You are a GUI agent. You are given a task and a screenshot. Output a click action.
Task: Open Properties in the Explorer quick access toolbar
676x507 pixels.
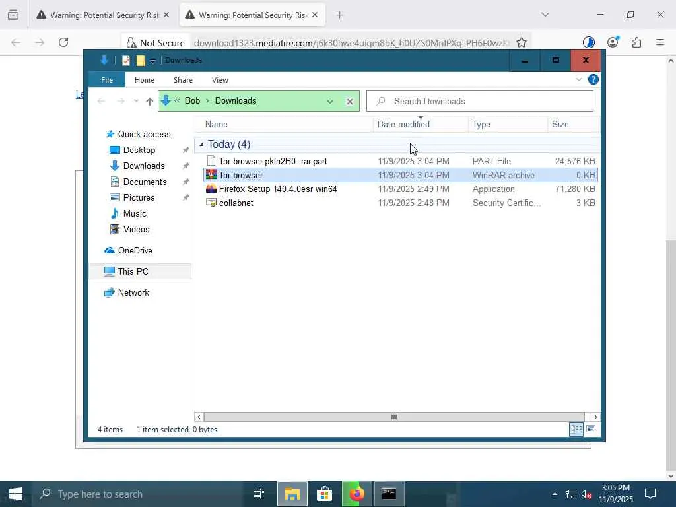click(126, 60)
